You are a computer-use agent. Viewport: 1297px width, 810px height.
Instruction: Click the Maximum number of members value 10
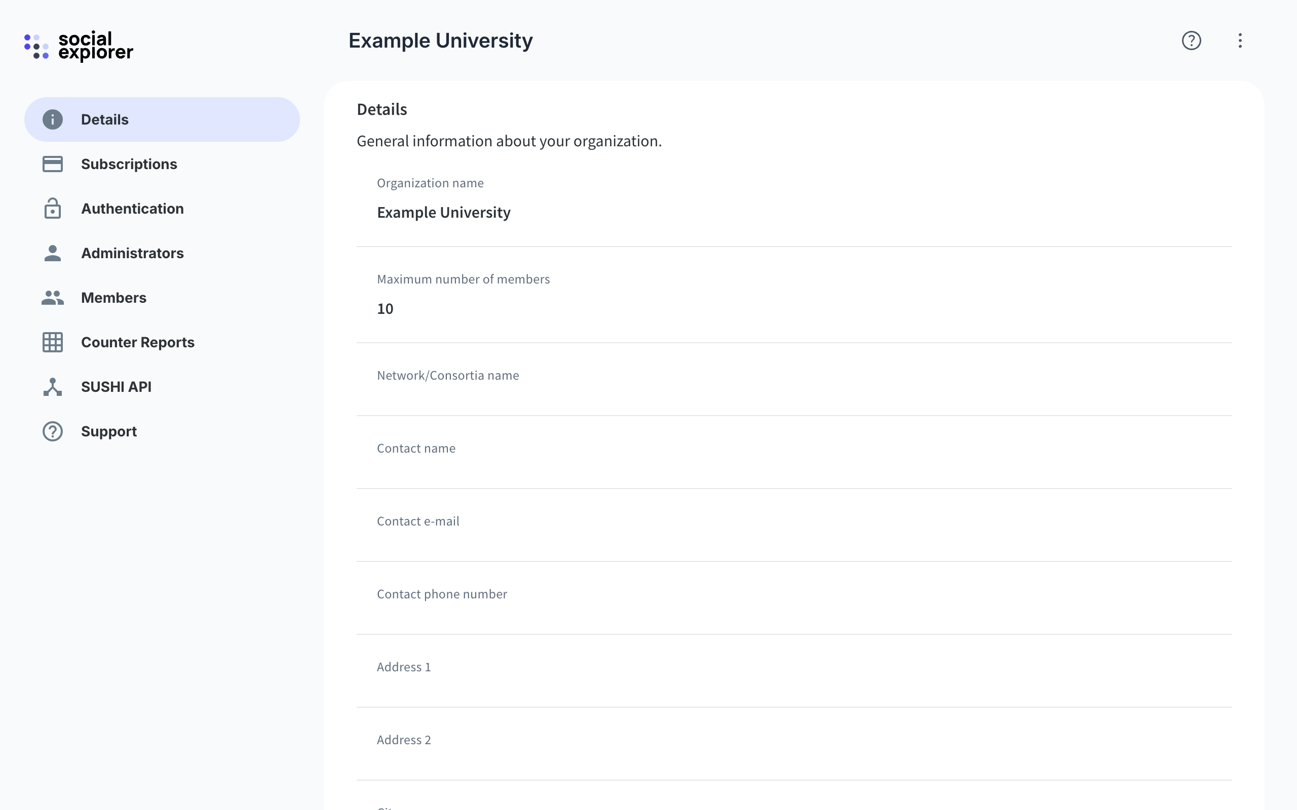click(385, 309)
